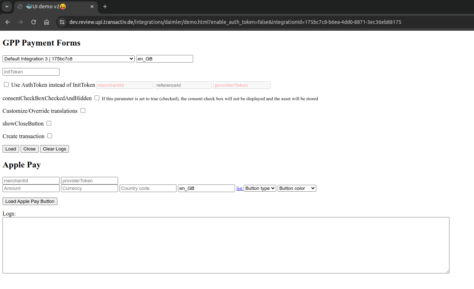Click inside the Logs text area

click(226, 245)
